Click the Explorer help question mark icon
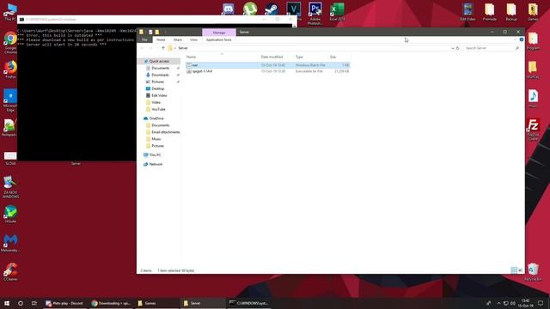Viewport: 550px width, 309px height. (522, 39)
